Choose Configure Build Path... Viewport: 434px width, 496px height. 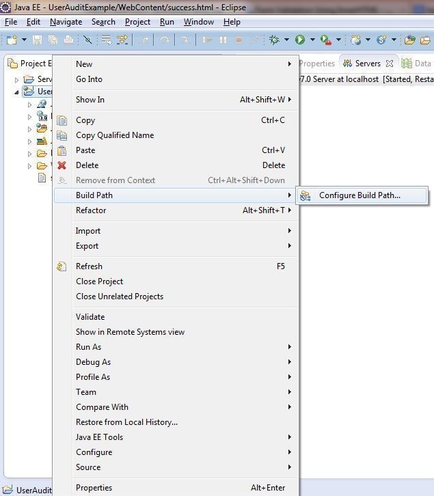(x=362, y=195)
